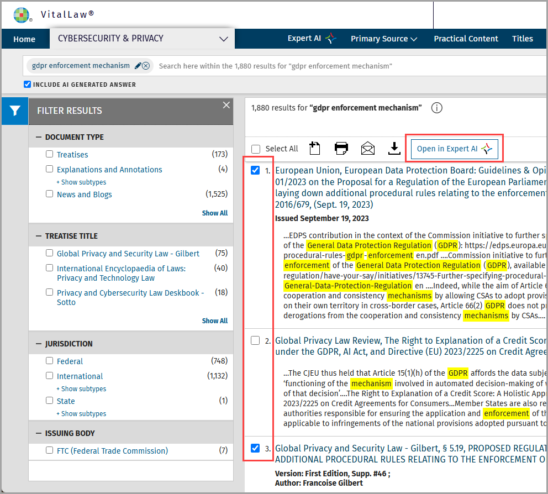
Task: Open the Titles menu item
Action: (x=523, y=39)
